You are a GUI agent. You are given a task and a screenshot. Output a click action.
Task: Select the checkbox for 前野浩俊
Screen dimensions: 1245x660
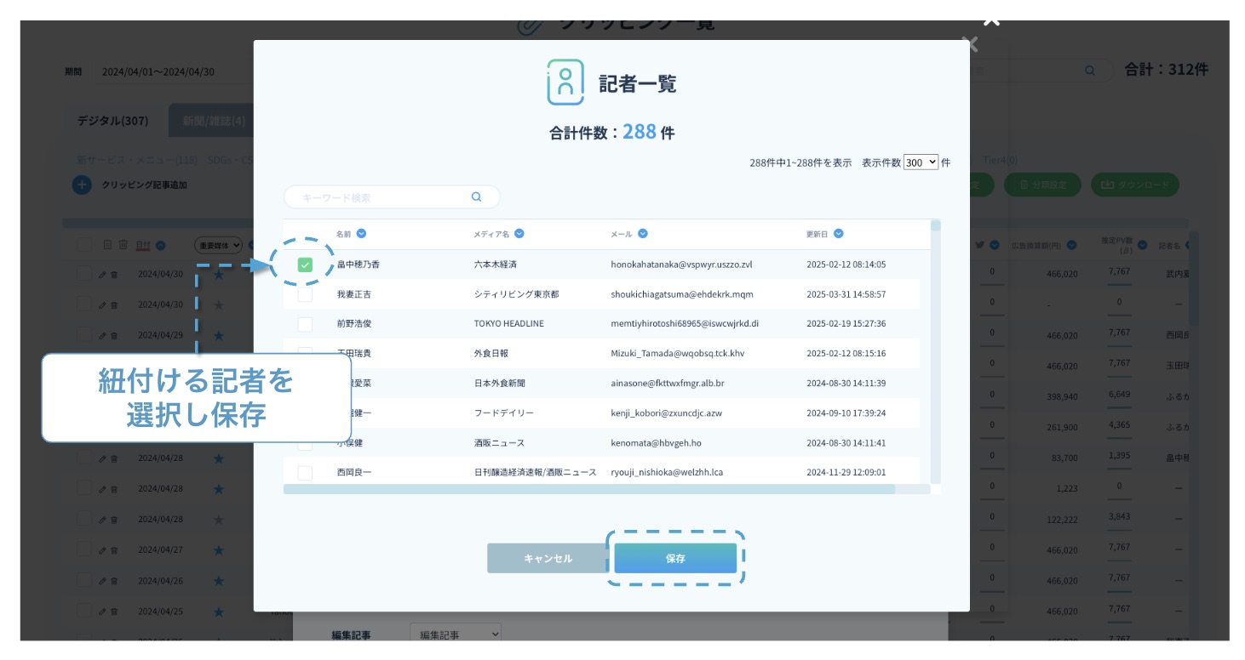pos(305,324)
